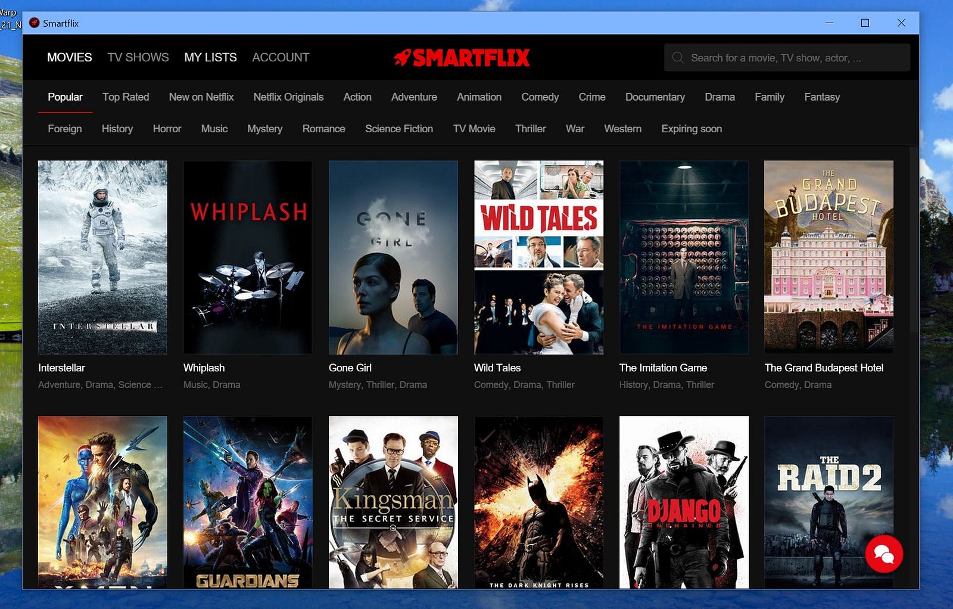Filter by History genre
953x609 pixels.
coord(117,129)
